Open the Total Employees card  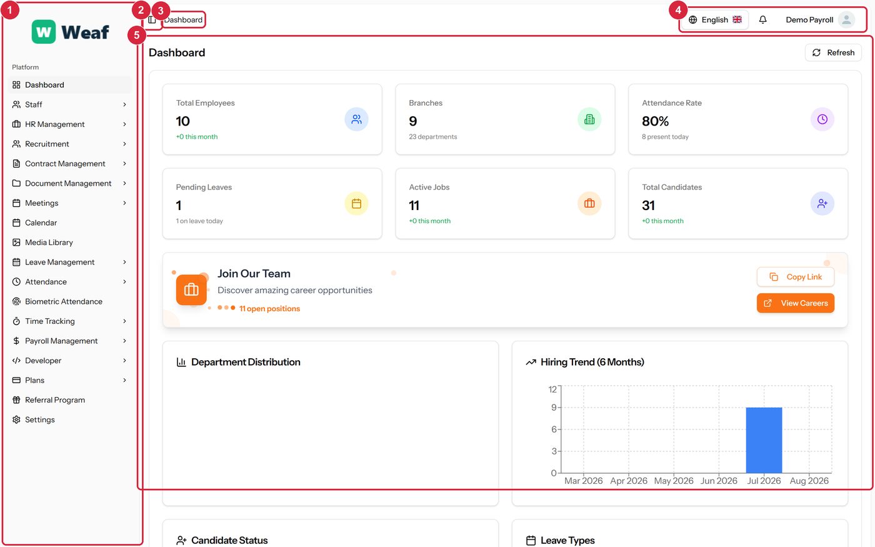272,119
